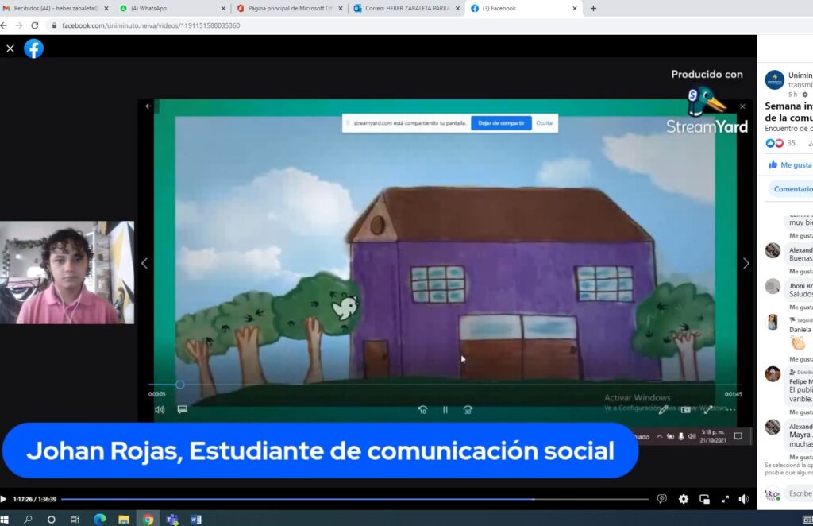Open Daniela's commenter avatar
This screenshot has height=526, width=813.
tap(773, 322)
